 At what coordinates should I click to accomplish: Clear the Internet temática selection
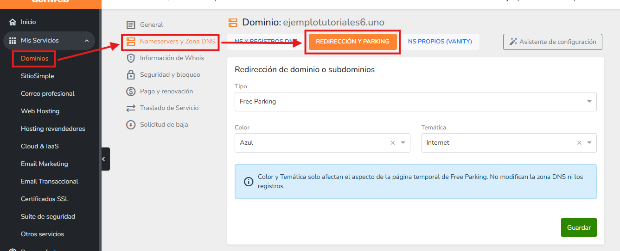point(579,143)
